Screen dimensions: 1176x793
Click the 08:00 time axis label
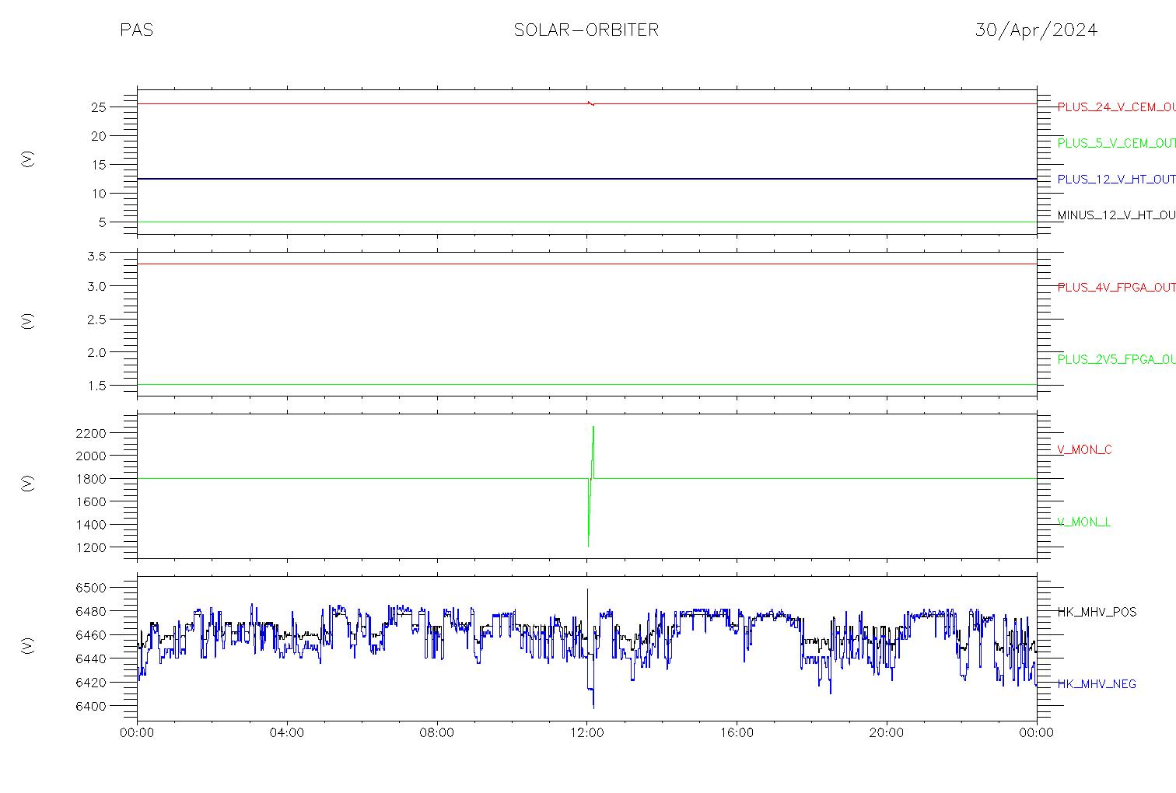click(x=437, y=733)
